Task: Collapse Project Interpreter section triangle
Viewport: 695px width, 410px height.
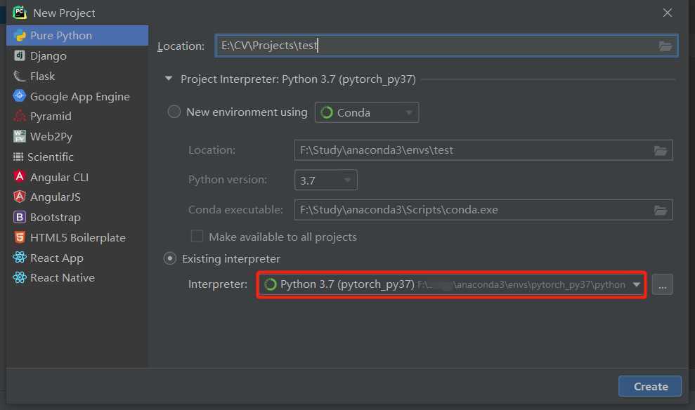Action: click(169, 79)
